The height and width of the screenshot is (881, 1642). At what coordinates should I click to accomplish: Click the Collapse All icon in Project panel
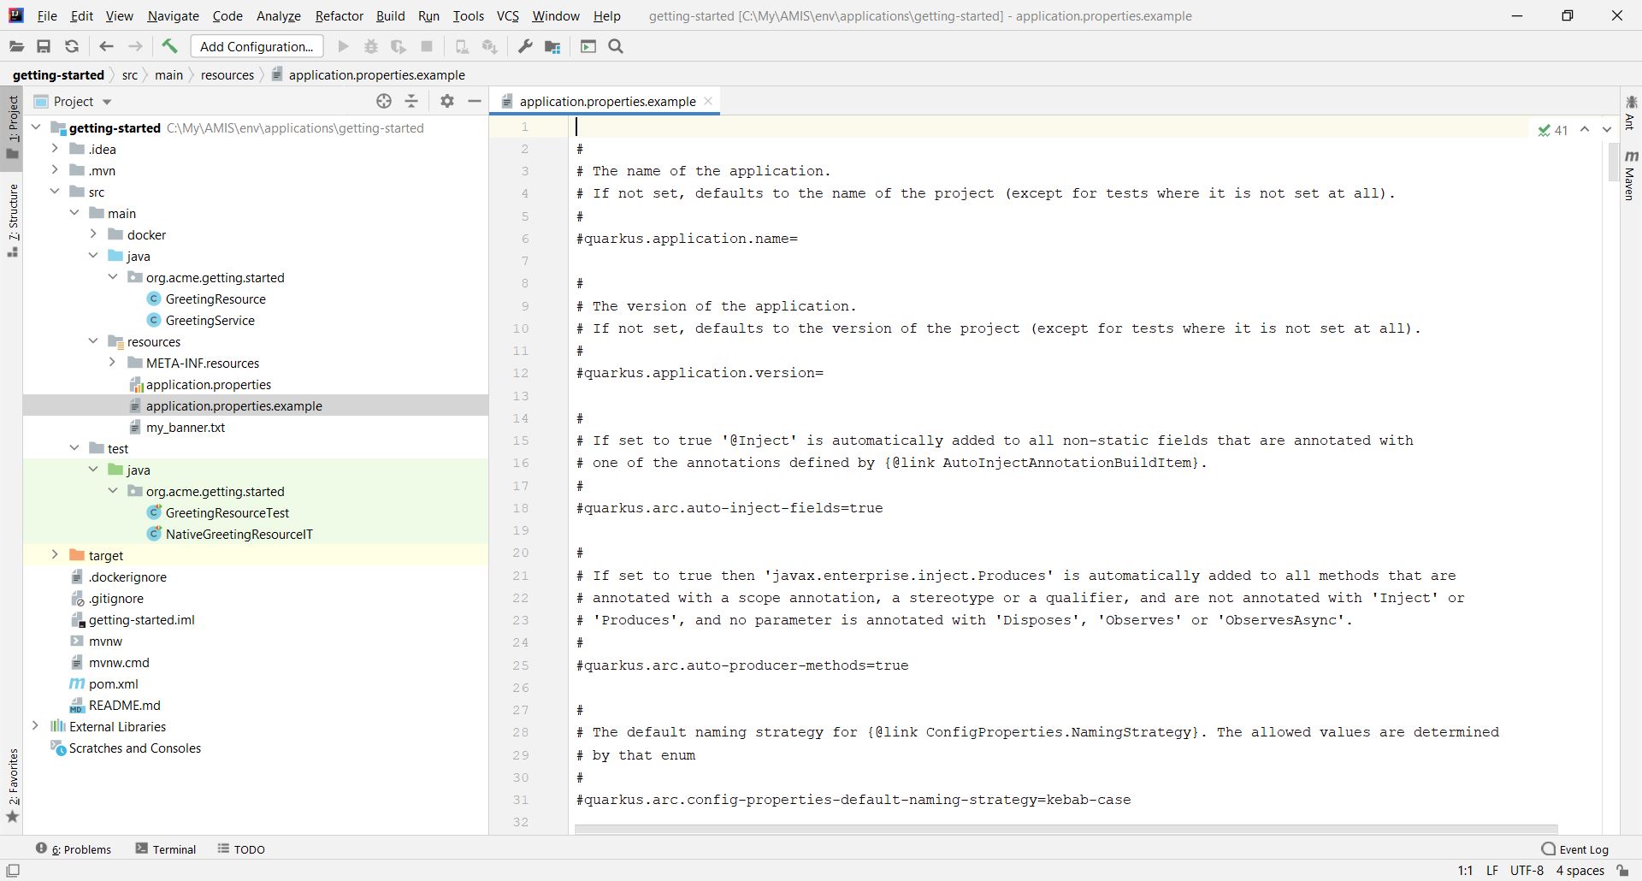point(411,101)
